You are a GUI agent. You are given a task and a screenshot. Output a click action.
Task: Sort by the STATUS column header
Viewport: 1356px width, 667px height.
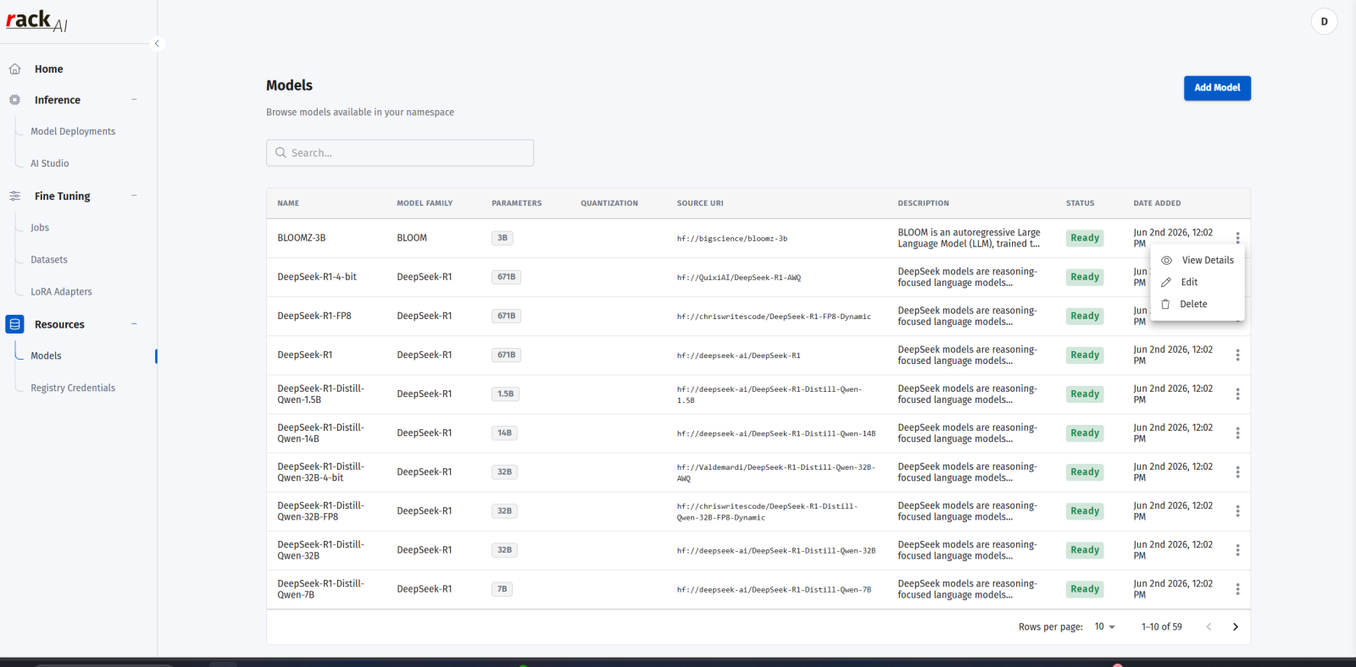pos(1080,204)
